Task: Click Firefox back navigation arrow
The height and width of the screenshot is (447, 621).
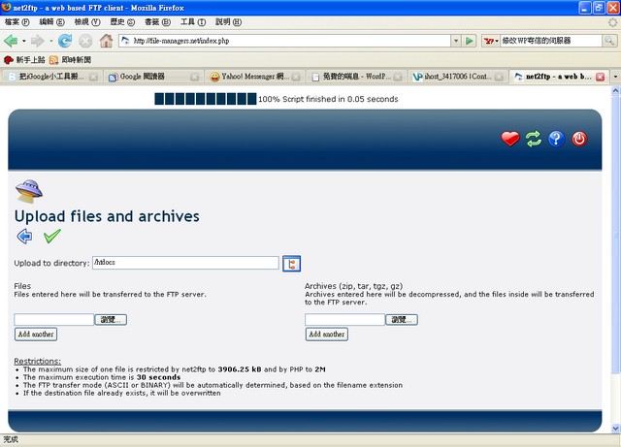Action: point(11,41)
